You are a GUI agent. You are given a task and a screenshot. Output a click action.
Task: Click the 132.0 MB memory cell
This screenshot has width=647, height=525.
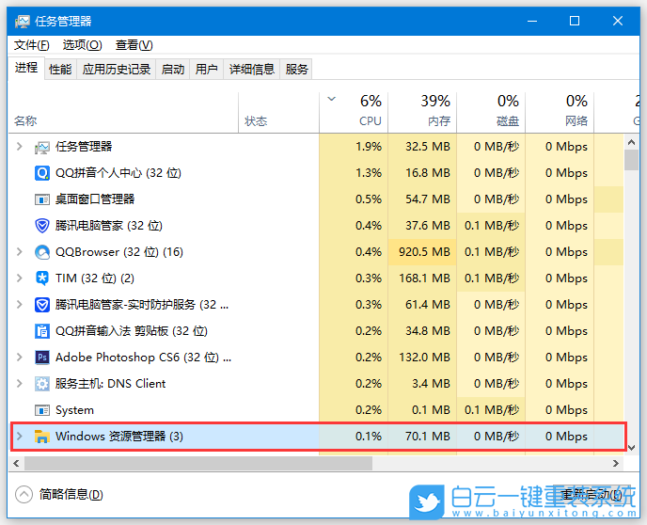pyautogui.click(x=422, y=357)
